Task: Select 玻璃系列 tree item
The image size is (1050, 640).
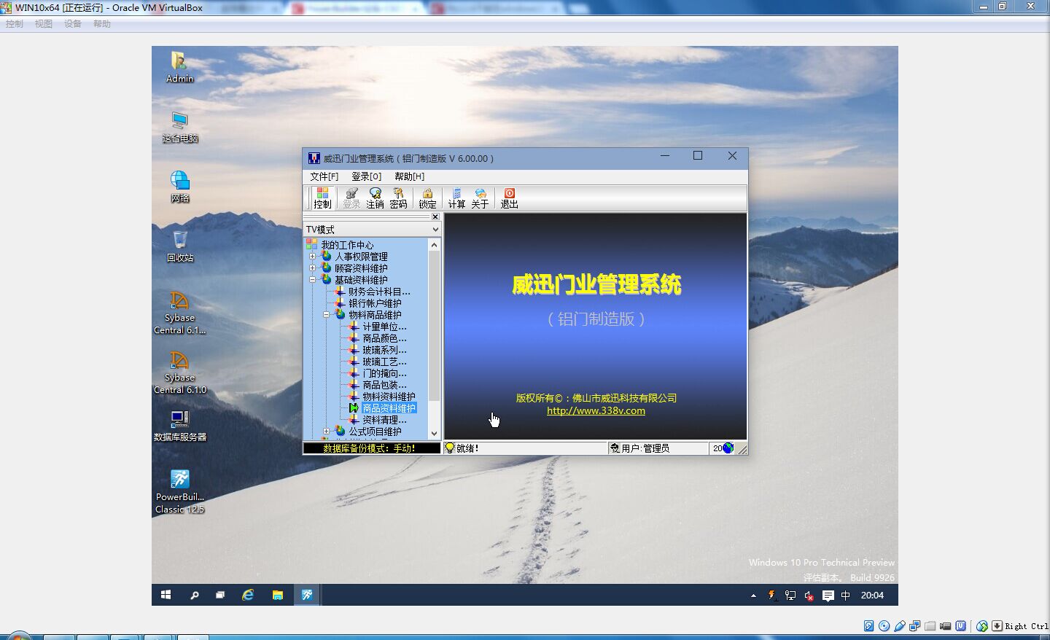Action: [384, 350]
